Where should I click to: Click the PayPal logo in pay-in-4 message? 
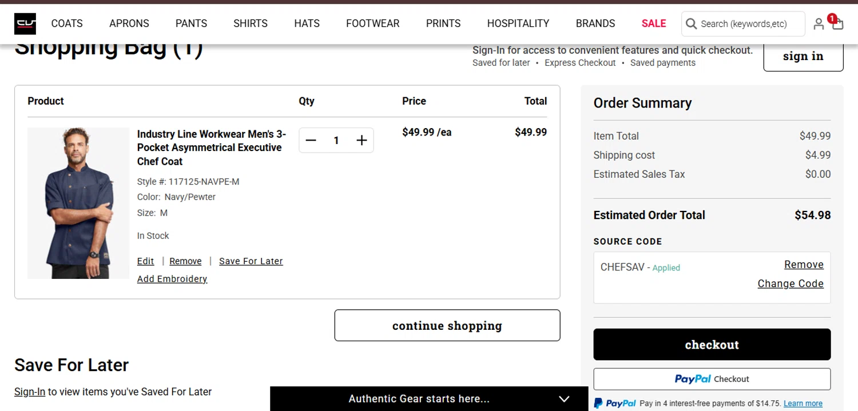tap(615, 404)
